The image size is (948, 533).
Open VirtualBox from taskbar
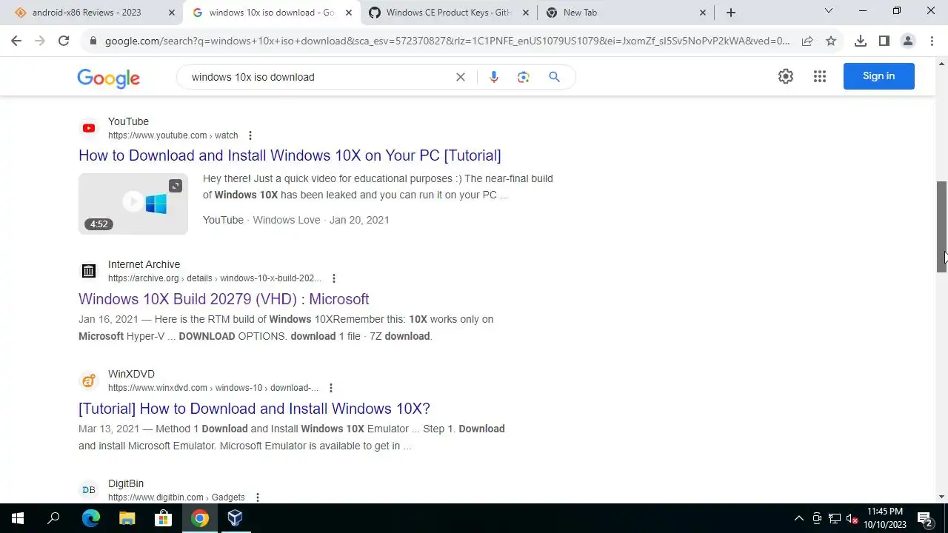tap(236, 518)
